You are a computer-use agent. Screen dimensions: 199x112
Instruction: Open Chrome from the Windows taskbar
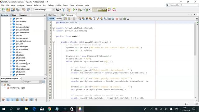pos(49,109)
